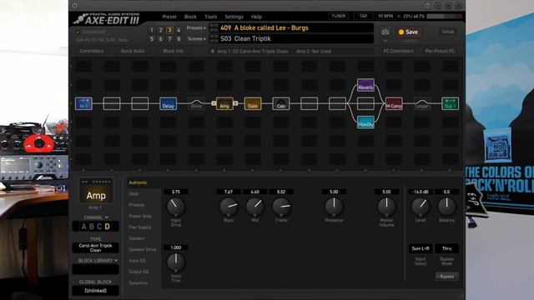Viewport: 534px width, 300px height.
Task: Open the Thru Bypass Mode dropdown
Action: (x=447, y=248)
